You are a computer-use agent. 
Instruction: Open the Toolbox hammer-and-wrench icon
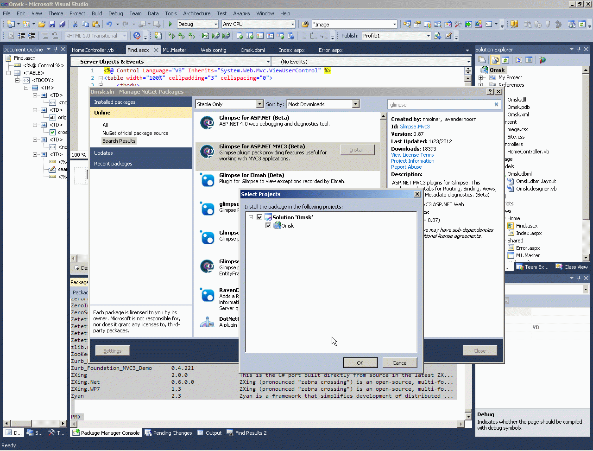[458, 24]
